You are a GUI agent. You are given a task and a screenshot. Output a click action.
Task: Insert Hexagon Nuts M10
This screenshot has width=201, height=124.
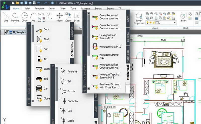tap(106, 47)
